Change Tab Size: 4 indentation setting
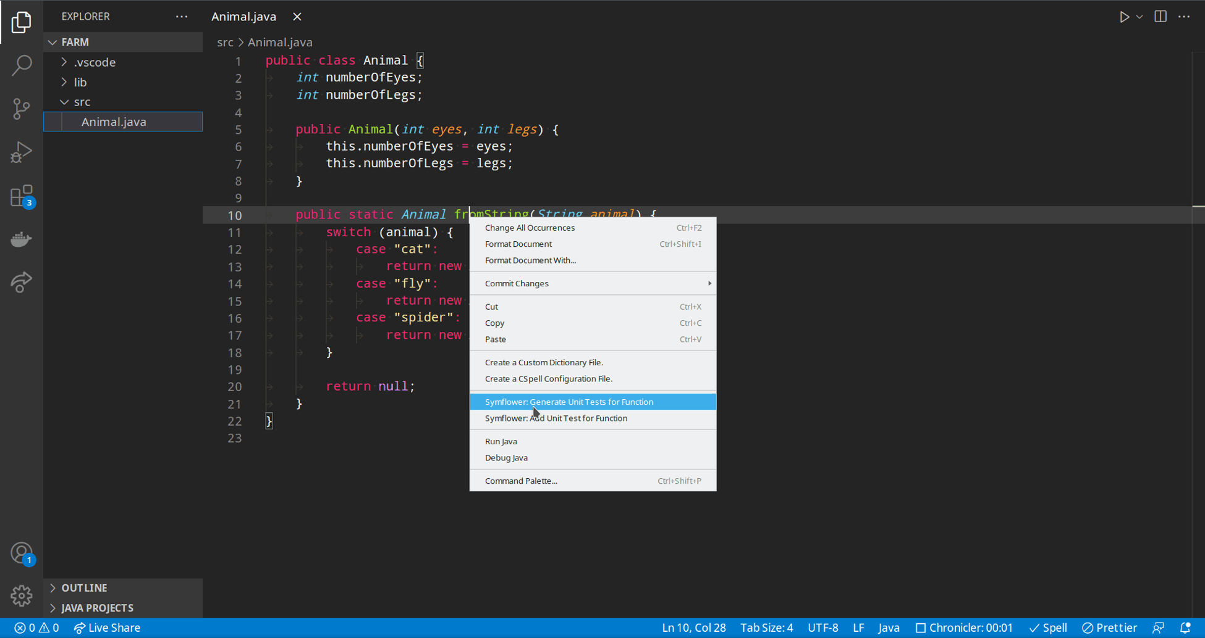 click(x=767, y=628)
